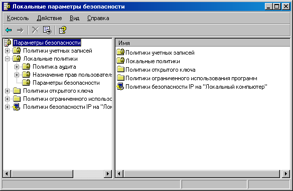Click the child Параметры безопасности folder icon
Viewport: 293px width, 191px height.
(26, 83)
